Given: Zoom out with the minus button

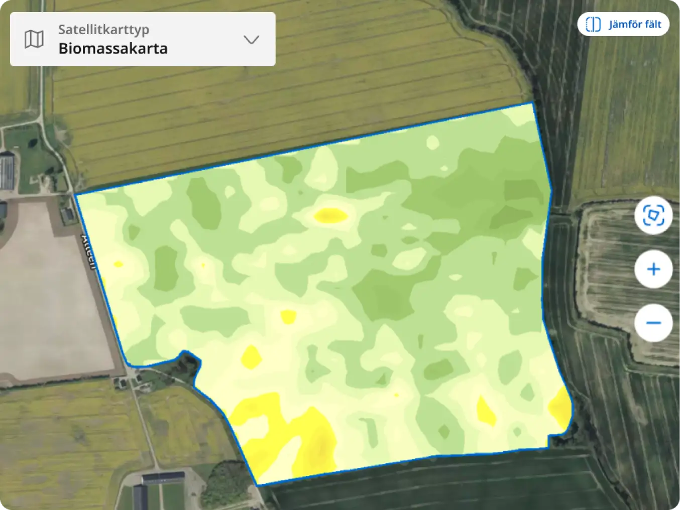Looking at the screenshot, I should [x=653, y=323].
